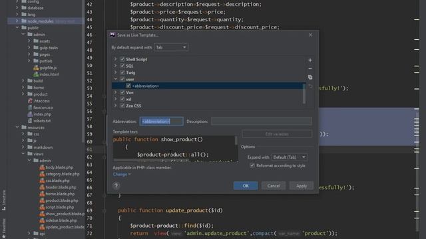426x239 pixels.
Task: Open body.blade.php file
Action: [x=59, y=167]
